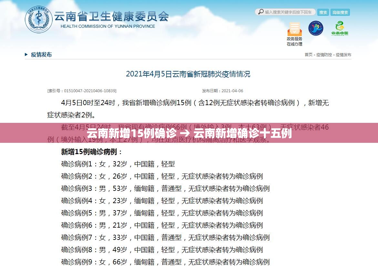Click the 云南省卫生健康委员会 site title
Image resolution: width=378 pixels, height=266 pixels.
pyautogui.click(x=111, y=16)
